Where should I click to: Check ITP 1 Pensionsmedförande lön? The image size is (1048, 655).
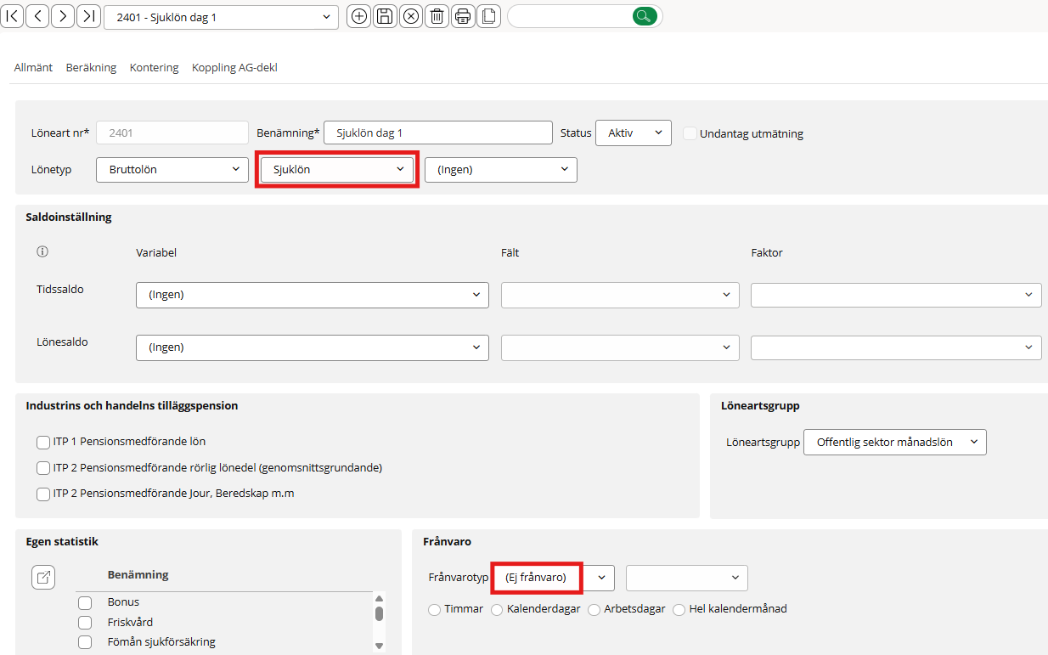[43, 443]
